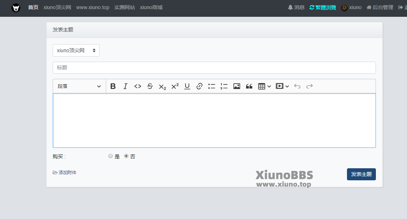Toggle bold formatting in the editor
The width and height of the screenshot is (407, 219).
[113, 86]
